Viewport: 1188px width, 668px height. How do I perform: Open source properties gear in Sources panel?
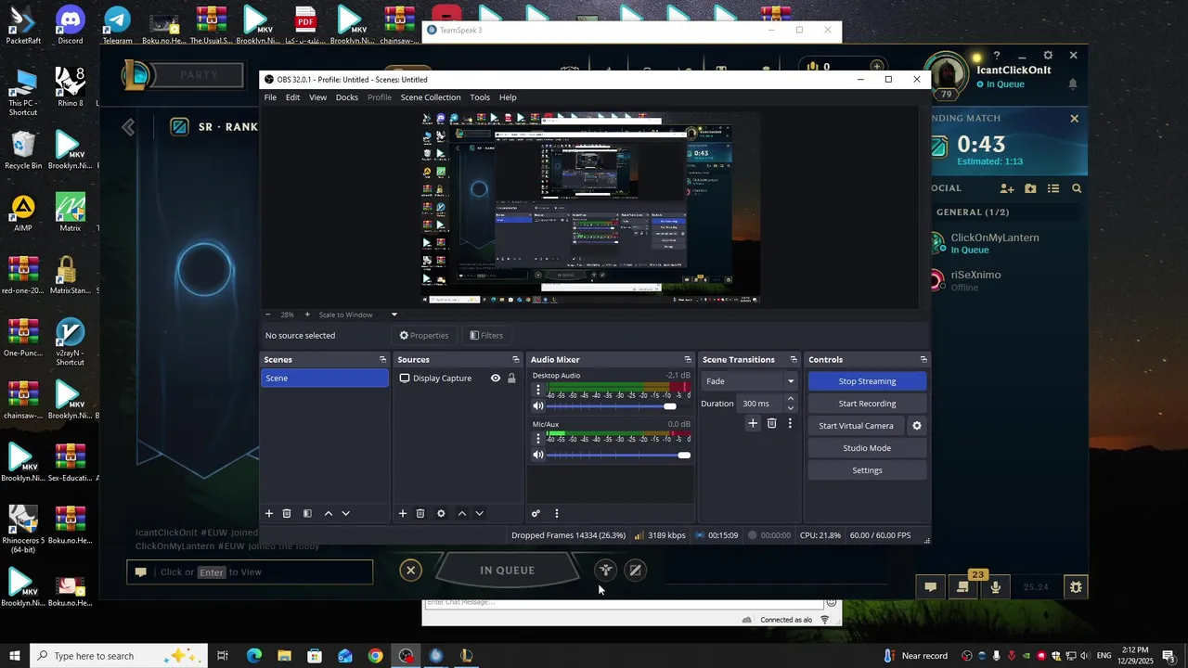(441, 513)
